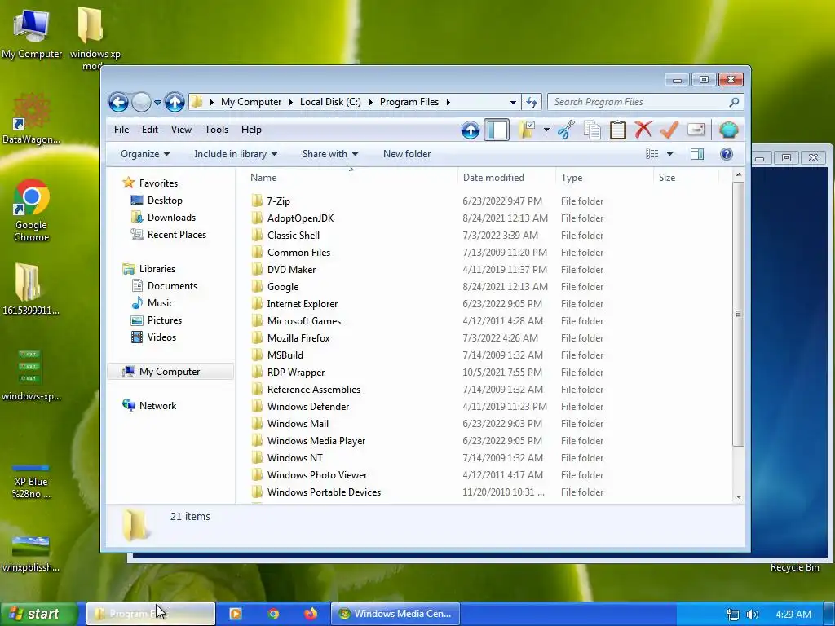Toggle the navigation pane toolbar button
The image size is (835, 626).
coord(497,130)
